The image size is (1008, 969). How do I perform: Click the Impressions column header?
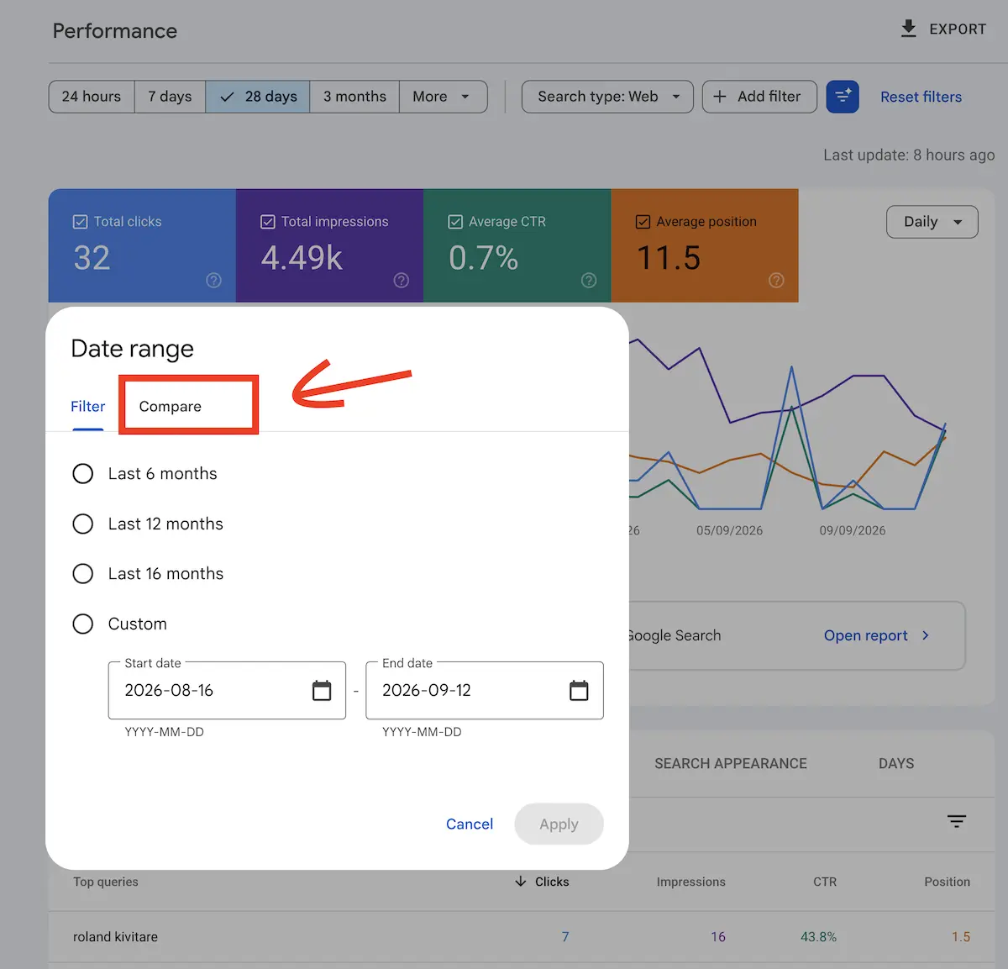coord(691,882)
